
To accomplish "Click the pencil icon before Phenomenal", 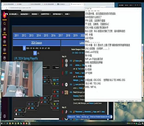I will coord(74,112).
